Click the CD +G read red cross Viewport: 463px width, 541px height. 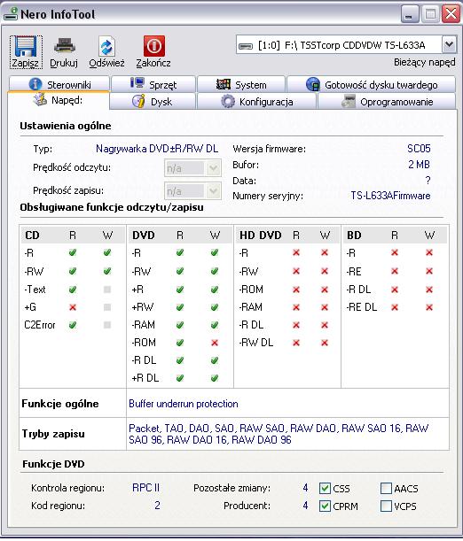coord(73,307)
